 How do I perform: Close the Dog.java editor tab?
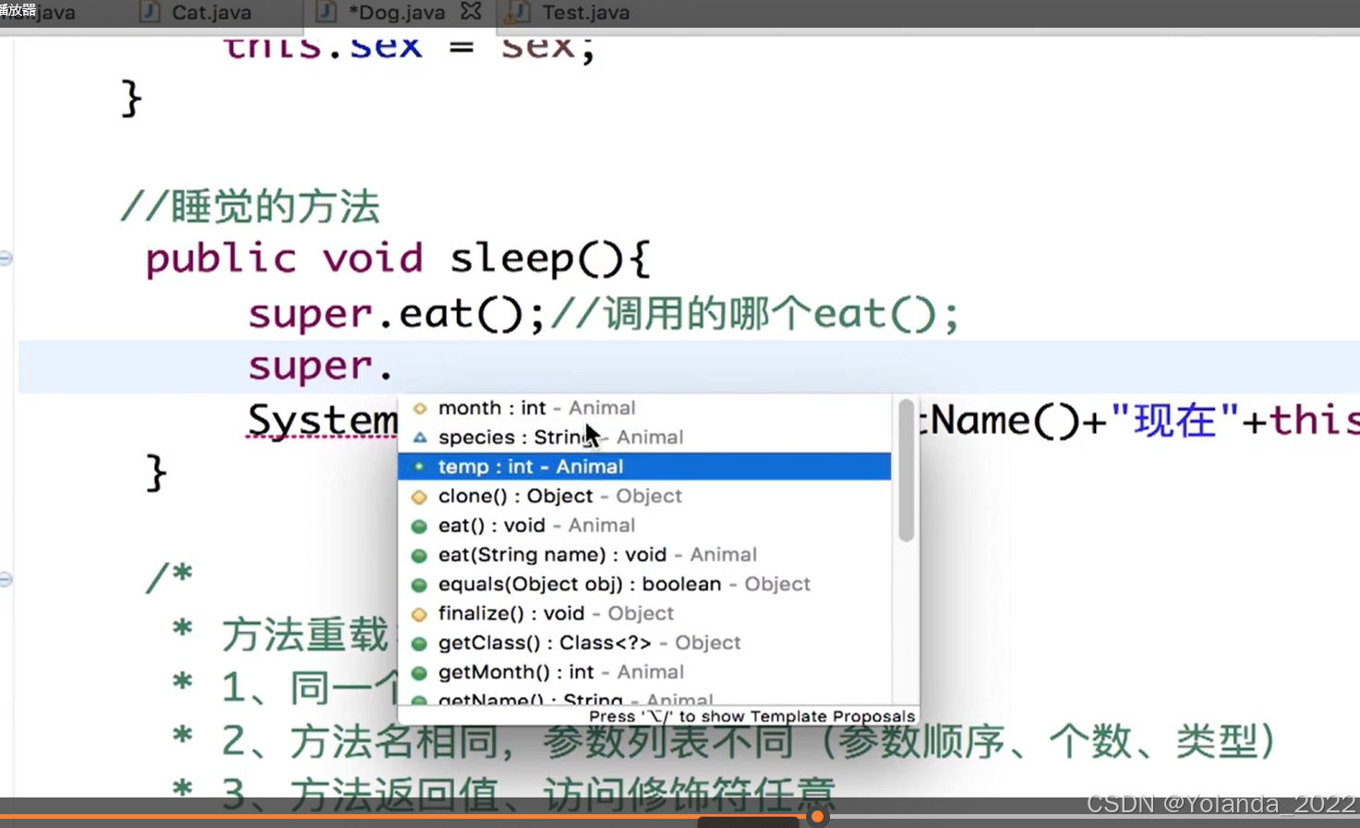pyautogui.click(x=471, y=12)
